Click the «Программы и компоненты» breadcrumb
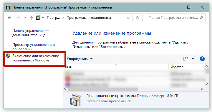212x112 pixels. click(x=89, y=18)
